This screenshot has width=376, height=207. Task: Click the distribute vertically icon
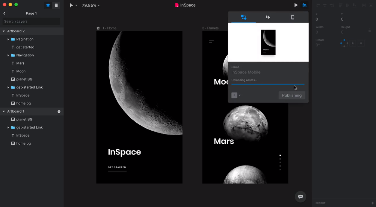pos(371,5)
